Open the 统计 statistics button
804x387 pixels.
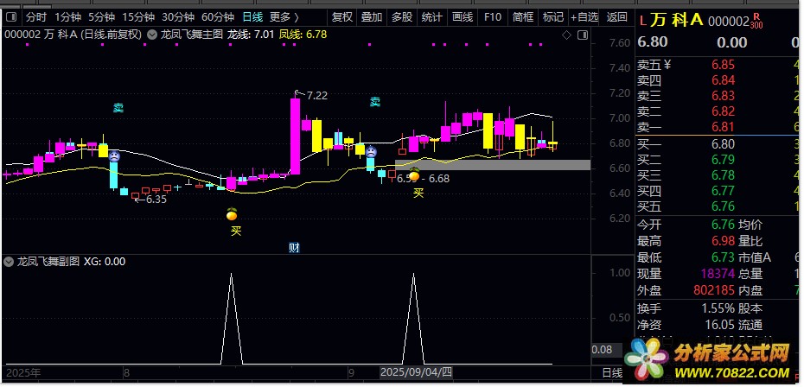click(431, 17)
